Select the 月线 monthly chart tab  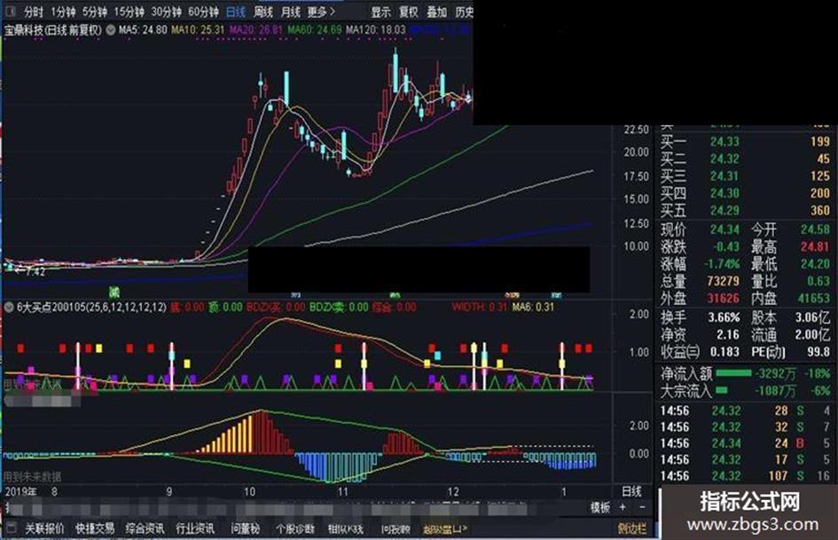[291, 12]
